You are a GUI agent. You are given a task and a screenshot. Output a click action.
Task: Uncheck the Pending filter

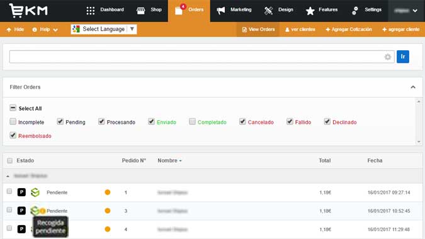tap(60, 121)
